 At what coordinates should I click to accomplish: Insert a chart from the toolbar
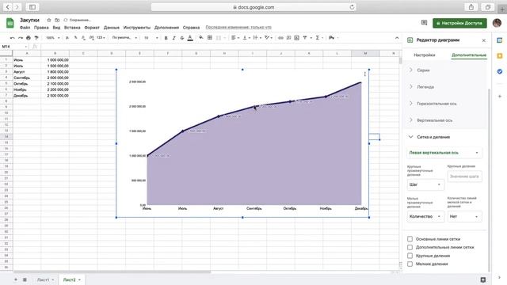click(x=297, y=38)
